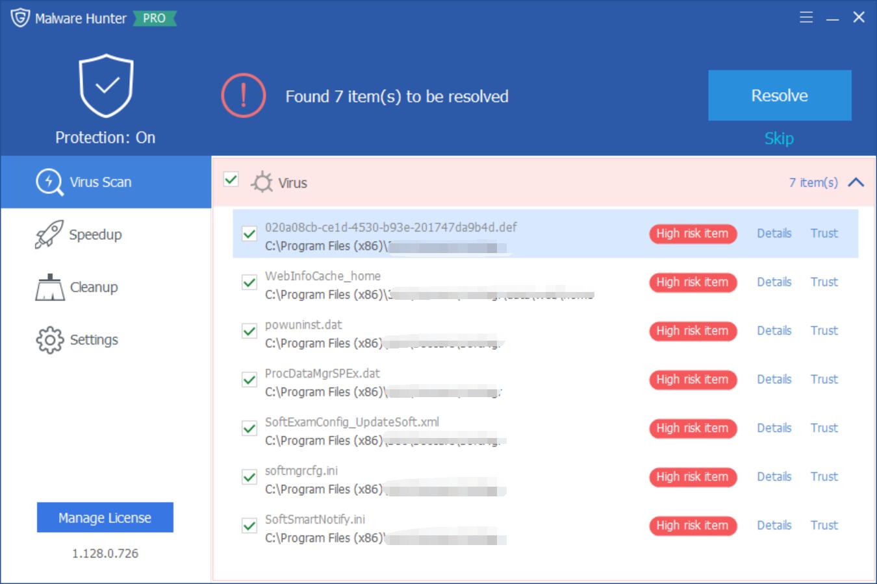Trust the ProcDataMgrSPEx.dat item

[x=824, y=379]
